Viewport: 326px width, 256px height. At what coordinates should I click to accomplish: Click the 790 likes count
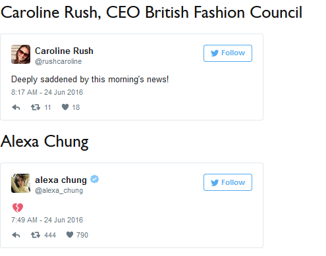[x=82, y=235]
